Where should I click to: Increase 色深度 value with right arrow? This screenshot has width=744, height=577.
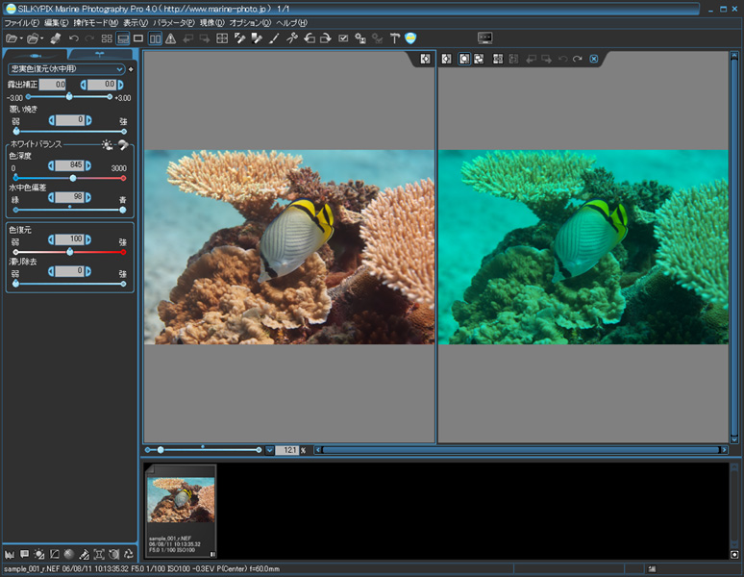pos(88,164)
